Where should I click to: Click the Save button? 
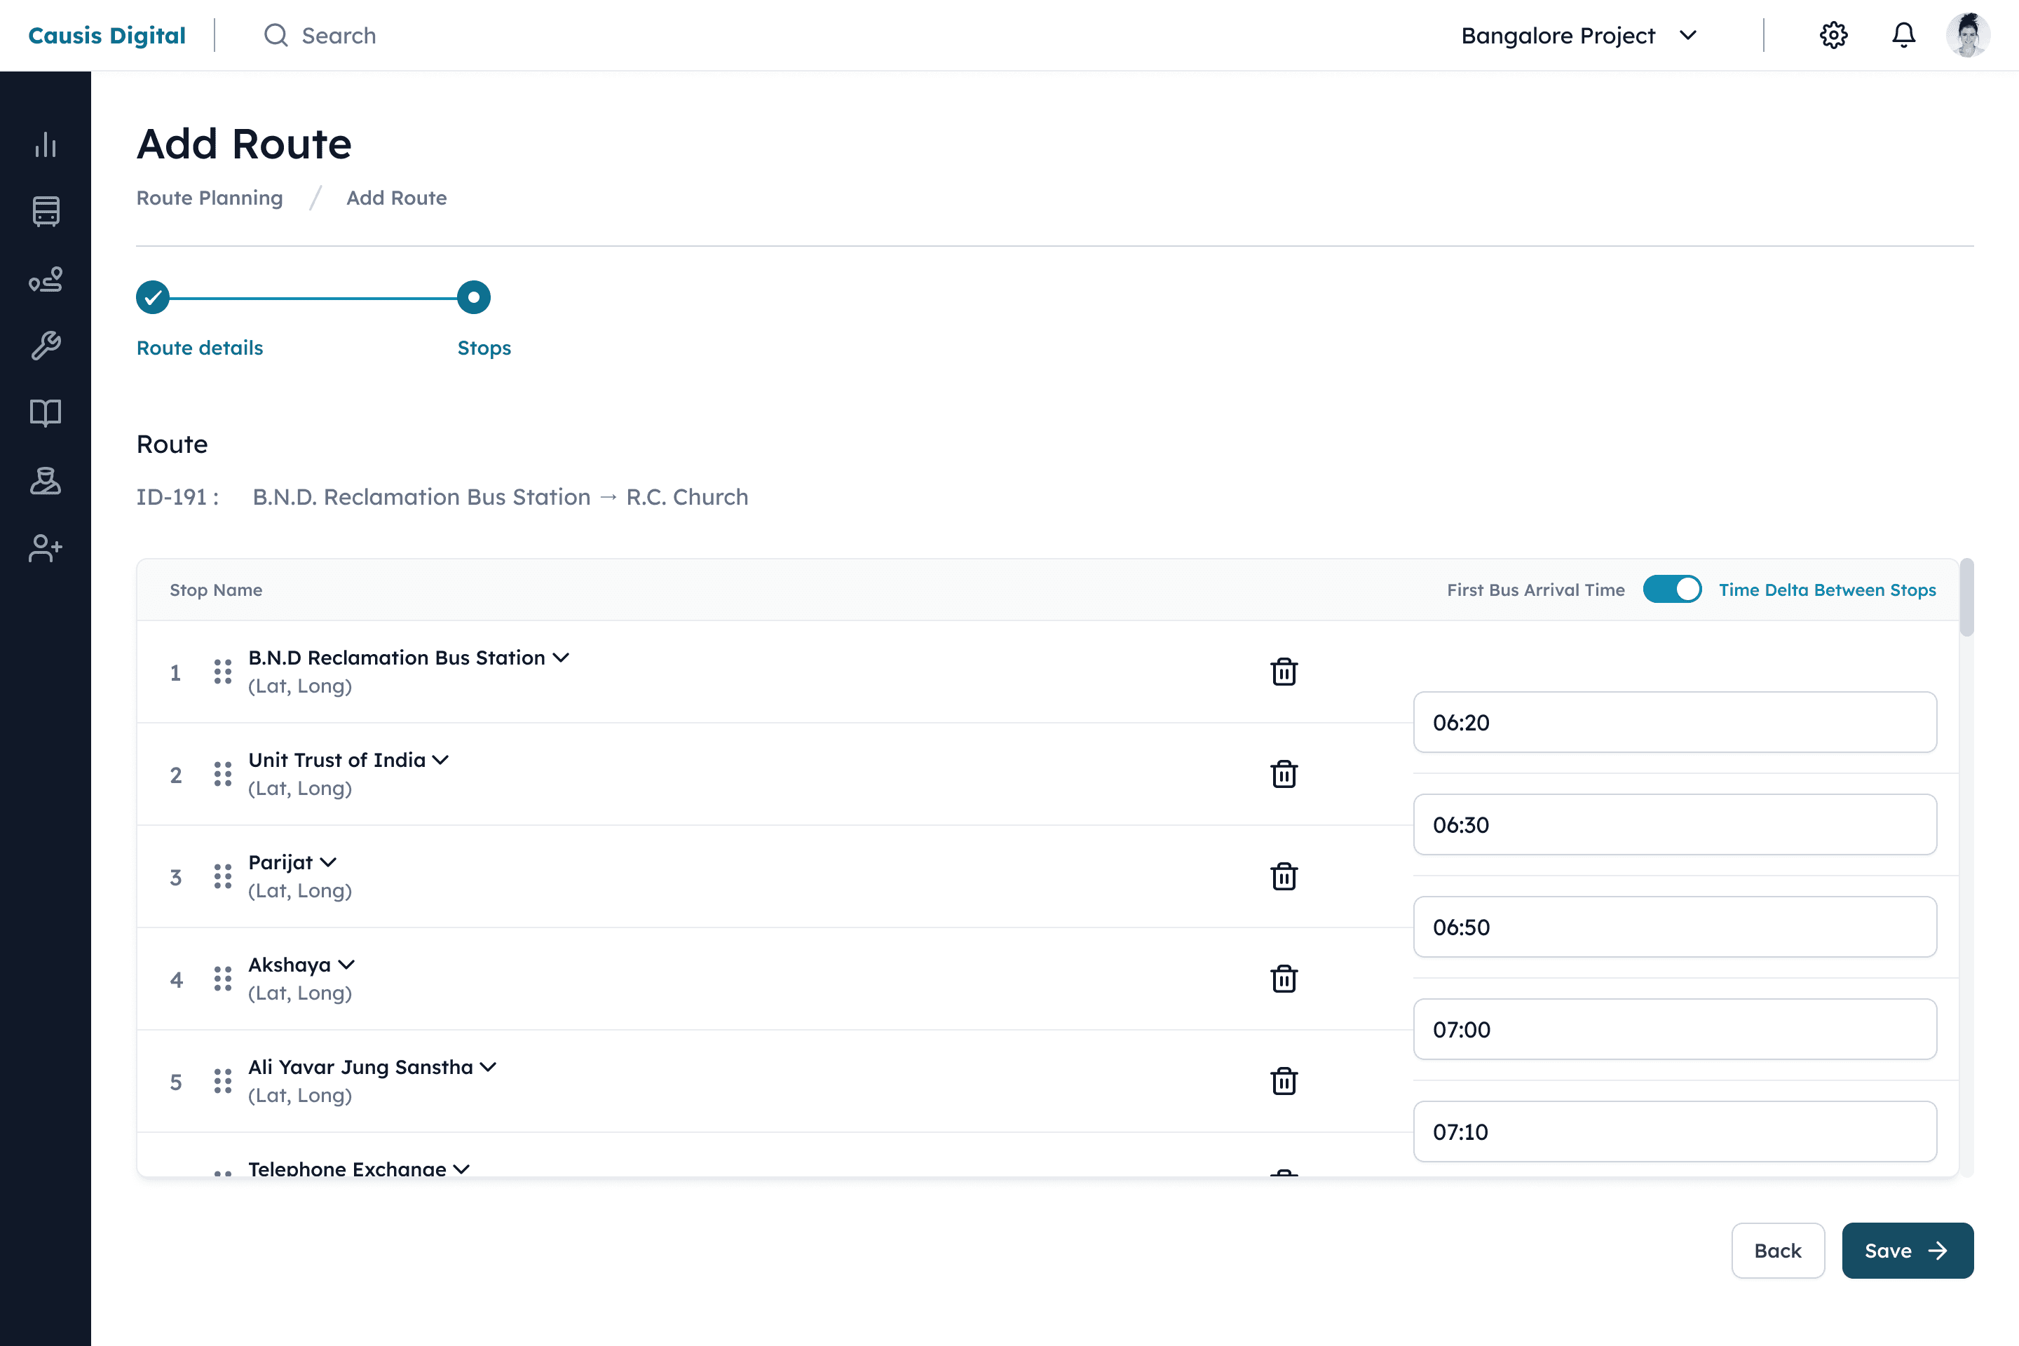pos(1907,1251)
